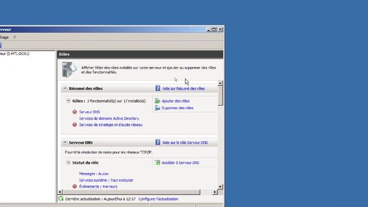Click the Messages : Aucun link
The image size is (368, 207).
[94, 174]
